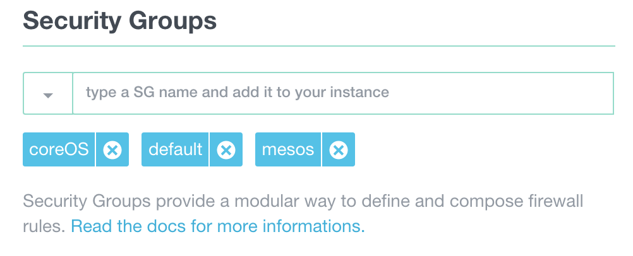Select the mesos tag label

pyautogui.click(x=288, y=150)
